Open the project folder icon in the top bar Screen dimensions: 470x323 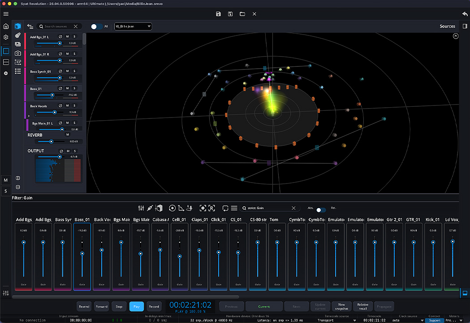(x=242, y=14)
